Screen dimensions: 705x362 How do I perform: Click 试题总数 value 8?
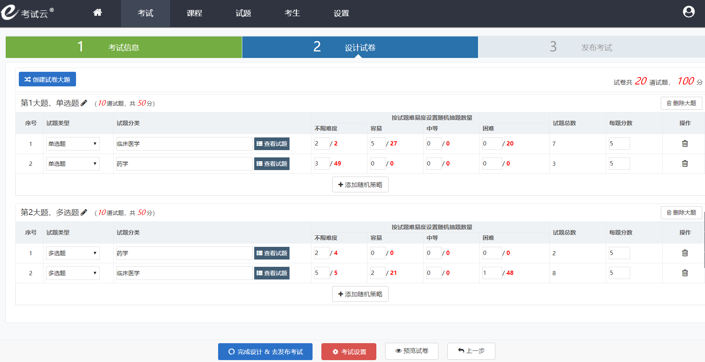[x=554, y=273]
